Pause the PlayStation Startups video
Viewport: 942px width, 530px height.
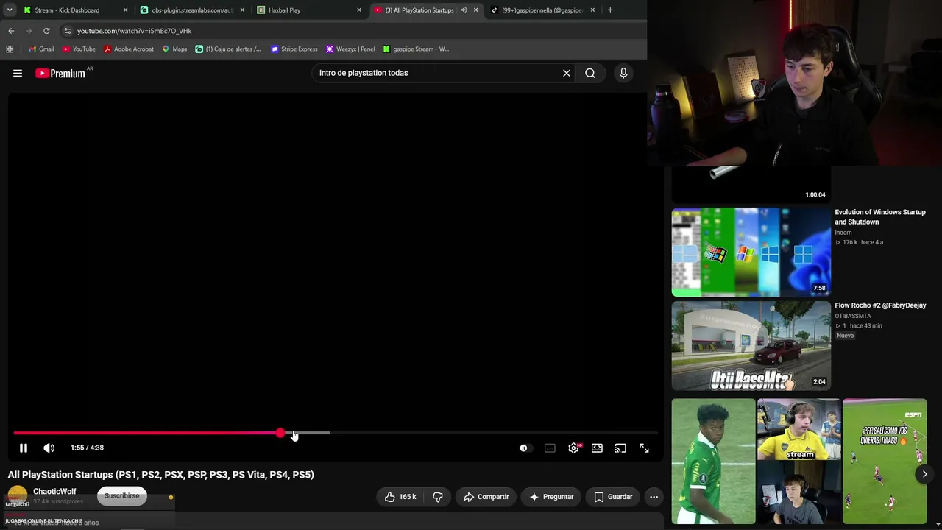pos(24,448)
